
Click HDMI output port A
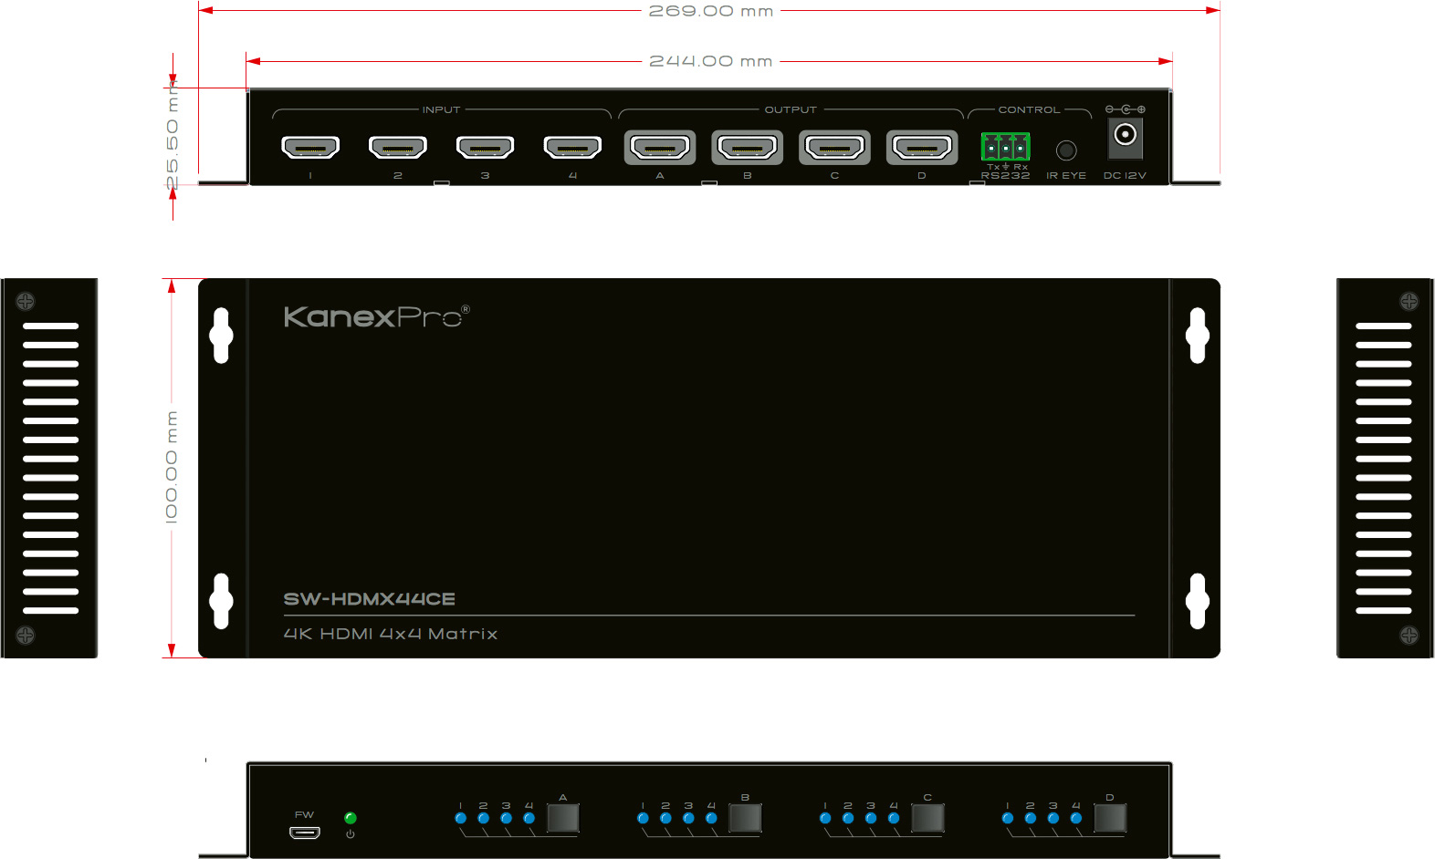click(x=660, y=147)
